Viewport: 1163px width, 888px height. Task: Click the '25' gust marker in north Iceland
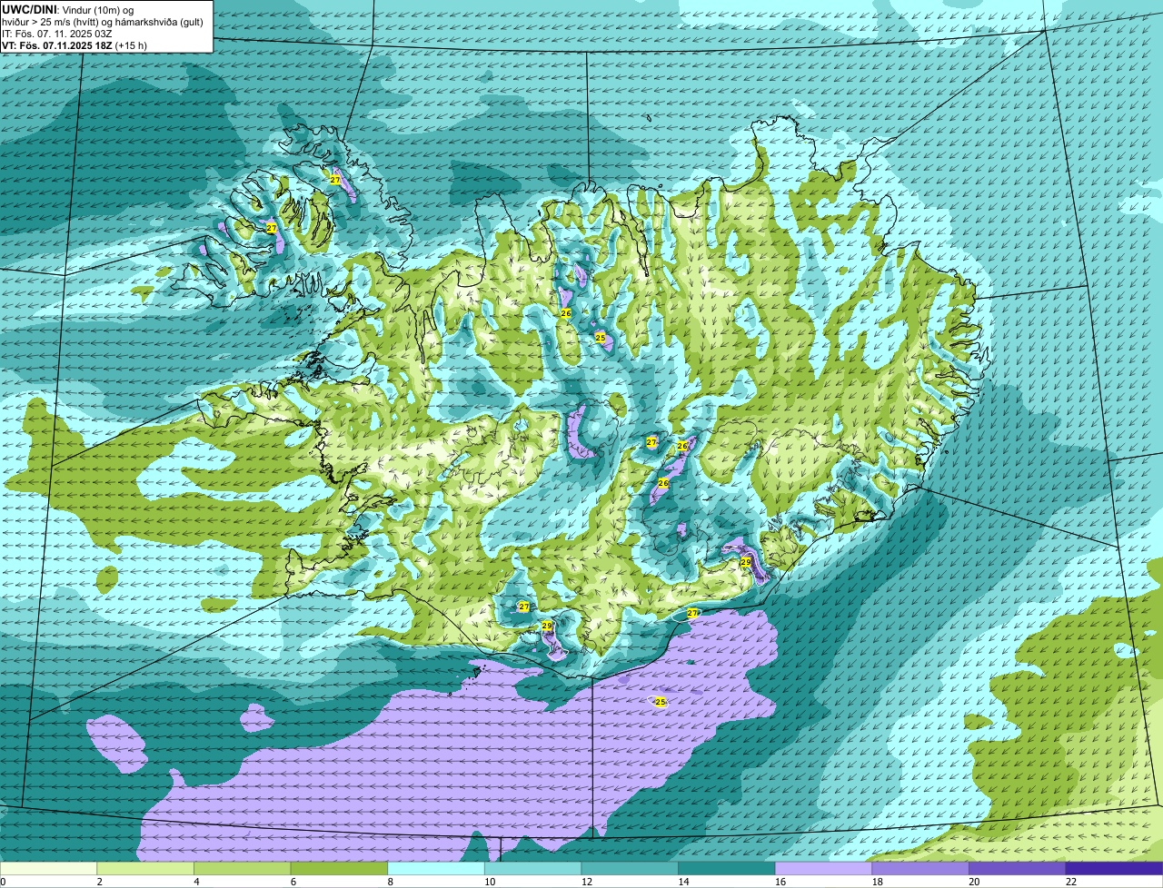pos(601,338)
